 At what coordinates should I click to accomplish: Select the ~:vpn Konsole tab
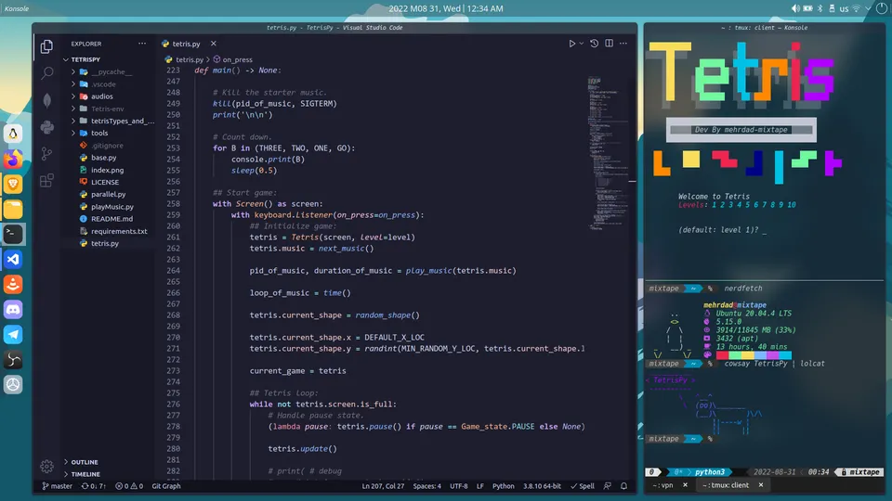[x=662, y=485]
